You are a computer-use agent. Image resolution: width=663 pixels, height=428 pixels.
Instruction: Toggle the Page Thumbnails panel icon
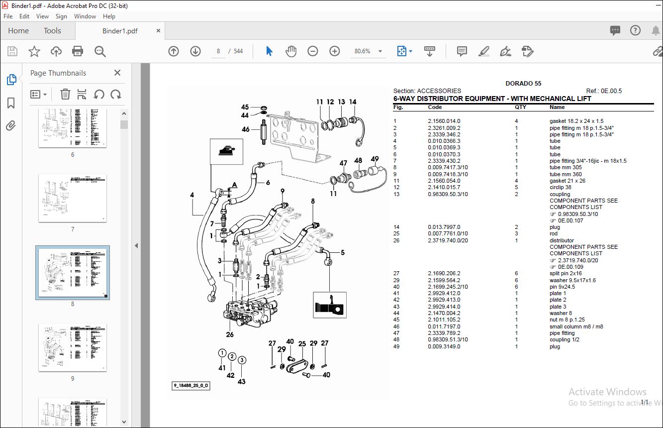tap(11, 80)
